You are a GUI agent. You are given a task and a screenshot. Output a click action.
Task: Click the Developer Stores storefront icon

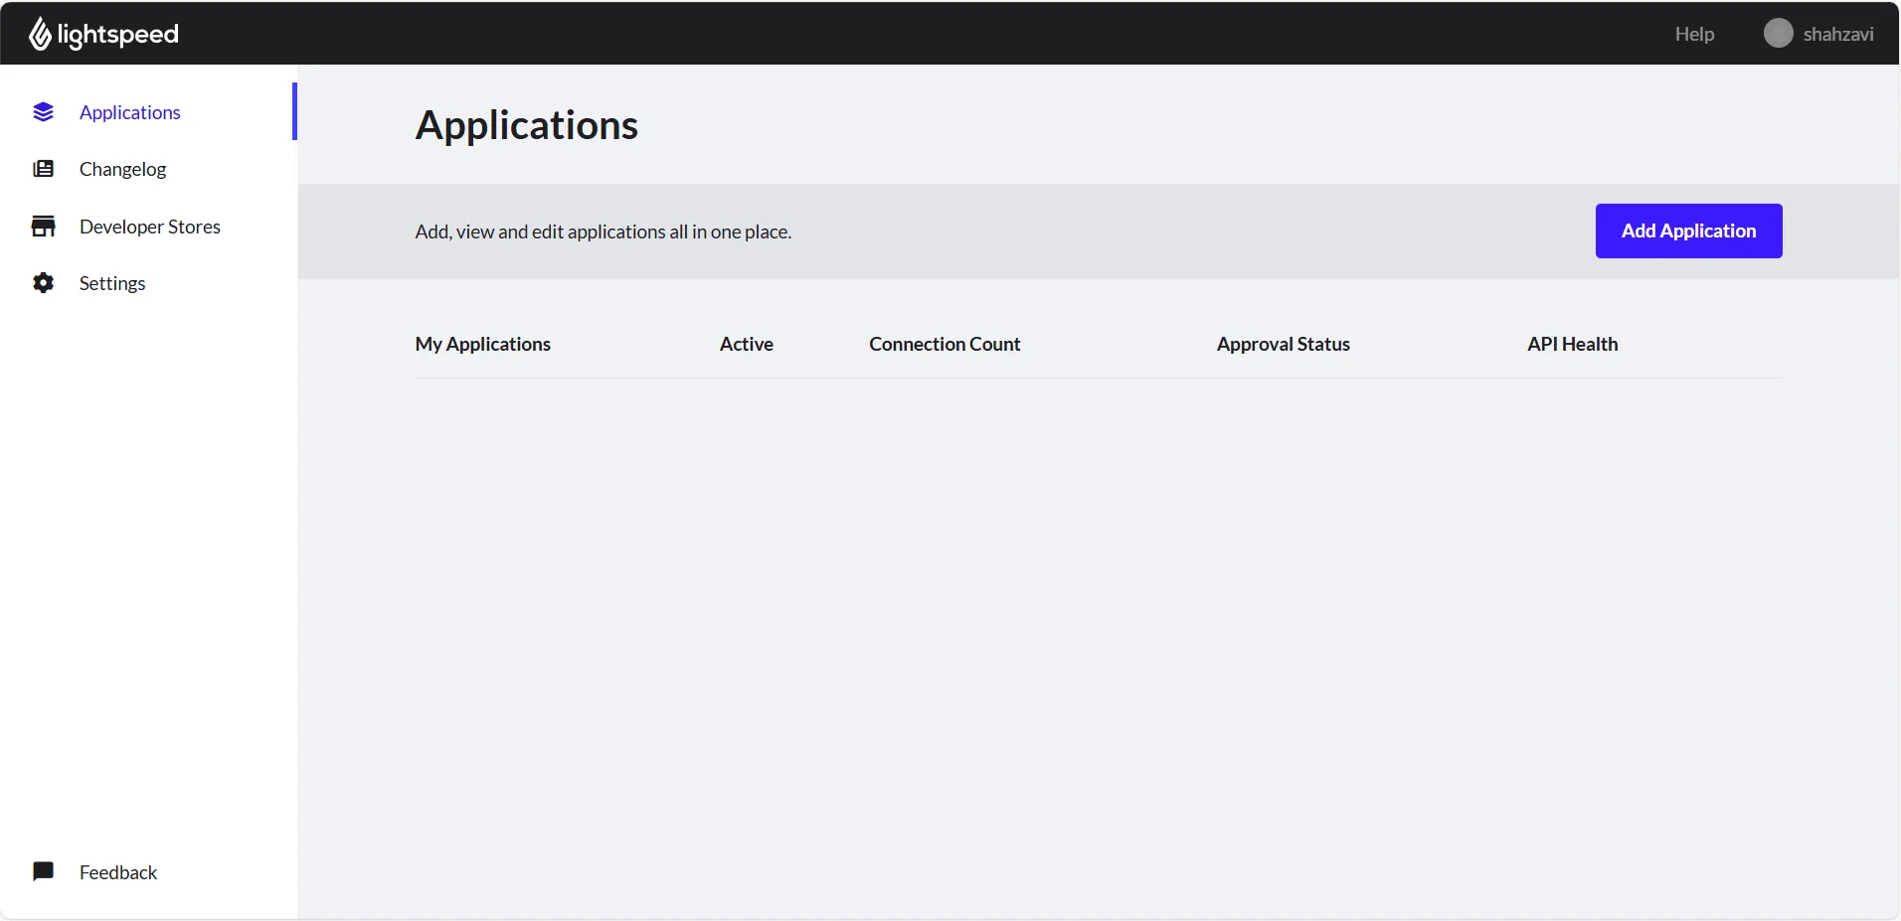[43, 227]
